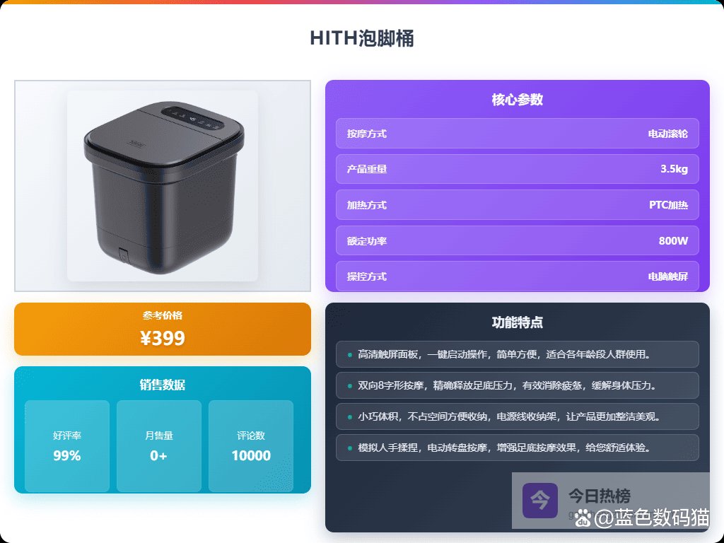Click the 高清触屏面板 feature item
This screenshot has width=724, height=543.
[x=517, y=354]
